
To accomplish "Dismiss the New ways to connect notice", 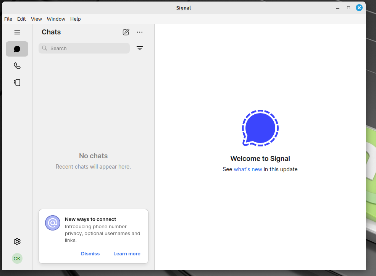I will pos(90,254).
